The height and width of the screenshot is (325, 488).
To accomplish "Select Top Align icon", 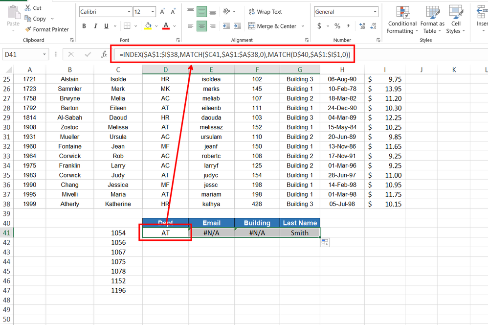I will pos(191,12).
